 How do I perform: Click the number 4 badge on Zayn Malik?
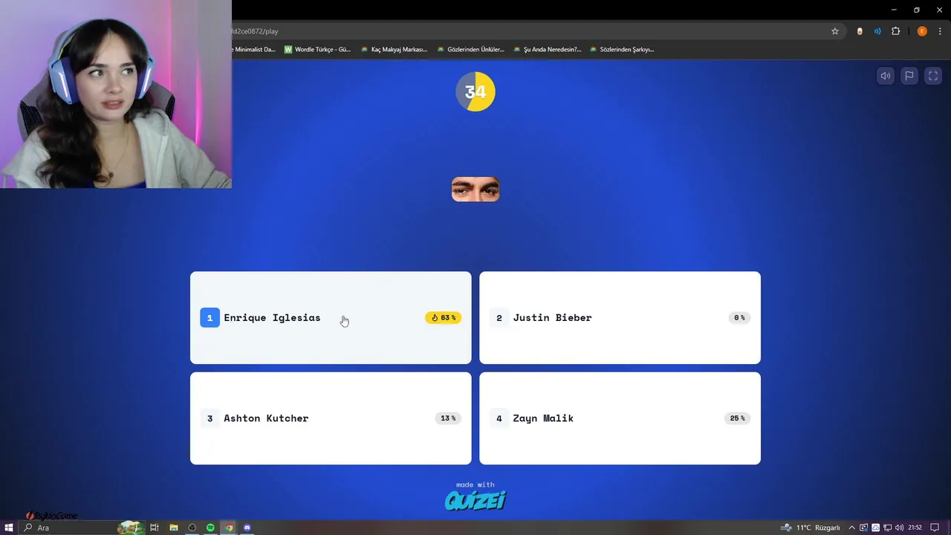(x=499, y=418)
